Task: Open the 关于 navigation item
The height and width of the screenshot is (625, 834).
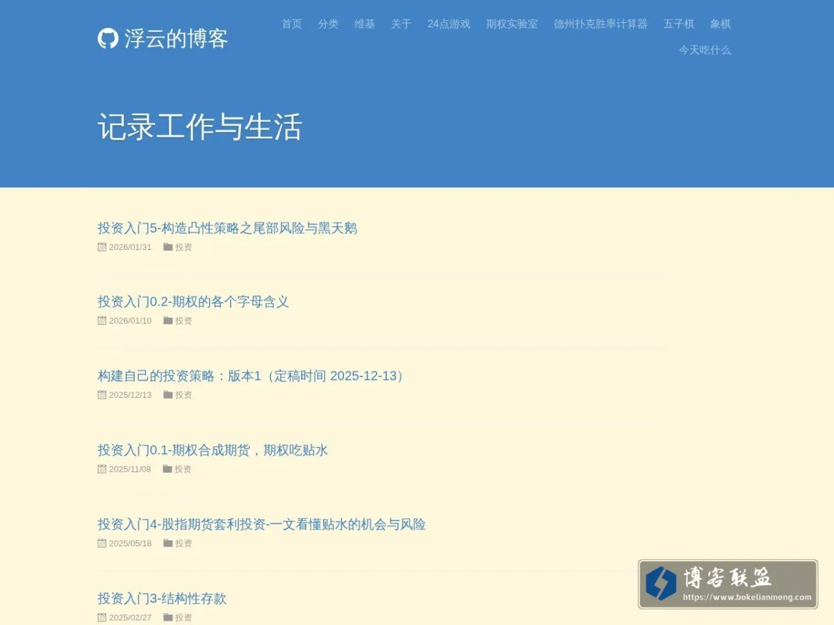Action: [x=401, y=24]
